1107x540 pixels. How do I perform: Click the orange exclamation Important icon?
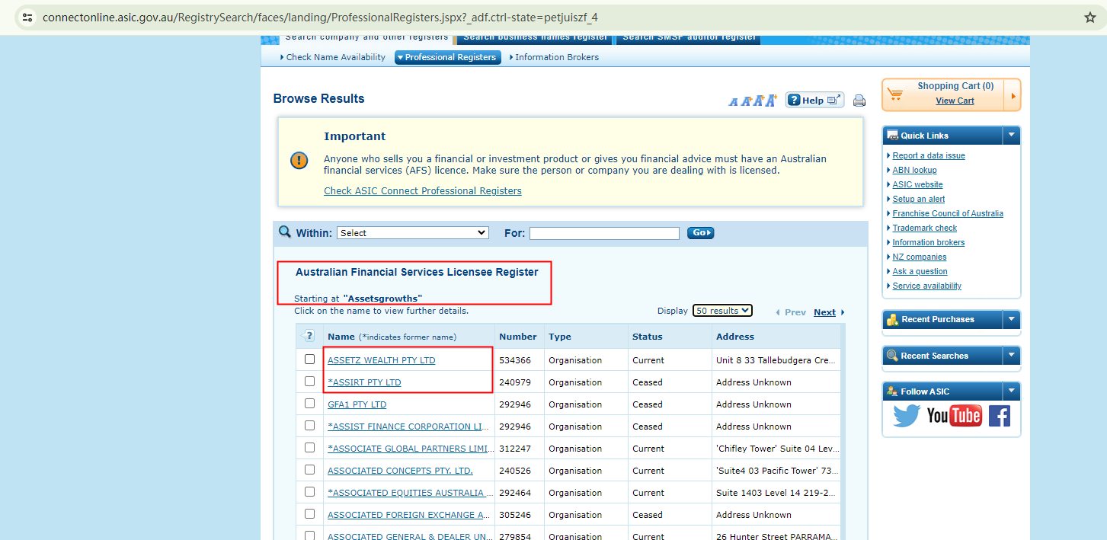299,161
